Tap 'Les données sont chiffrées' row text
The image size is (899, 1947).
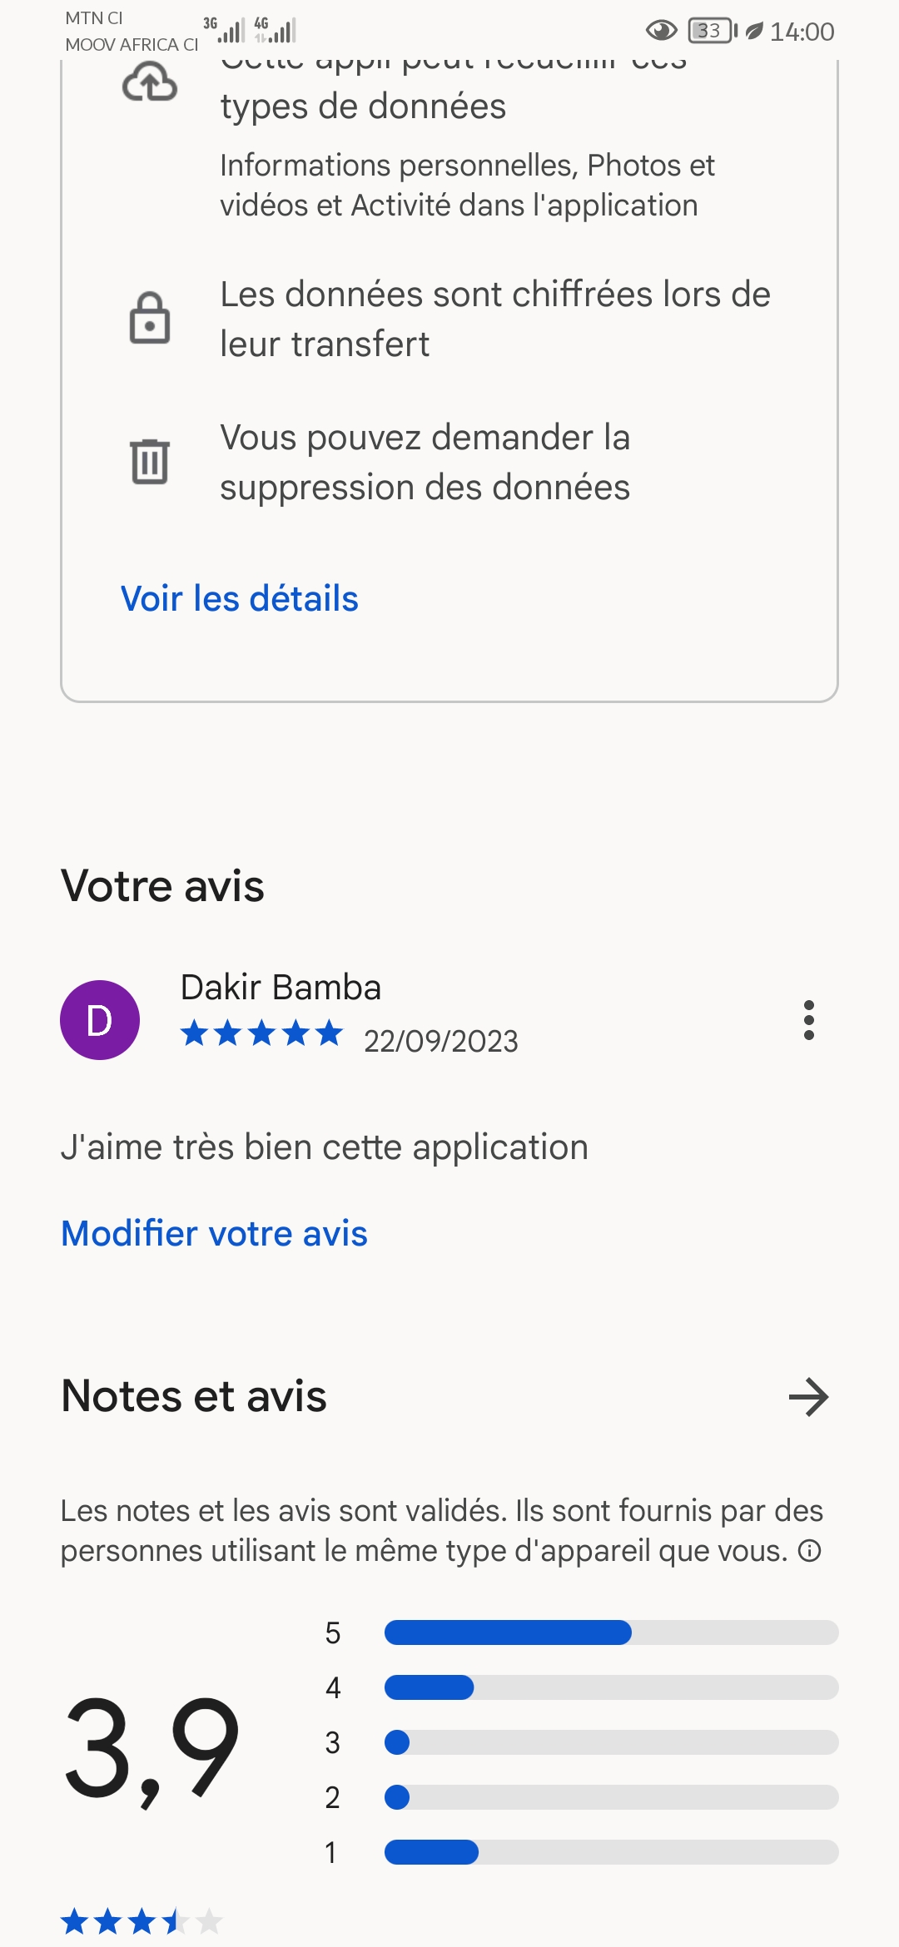495,319
